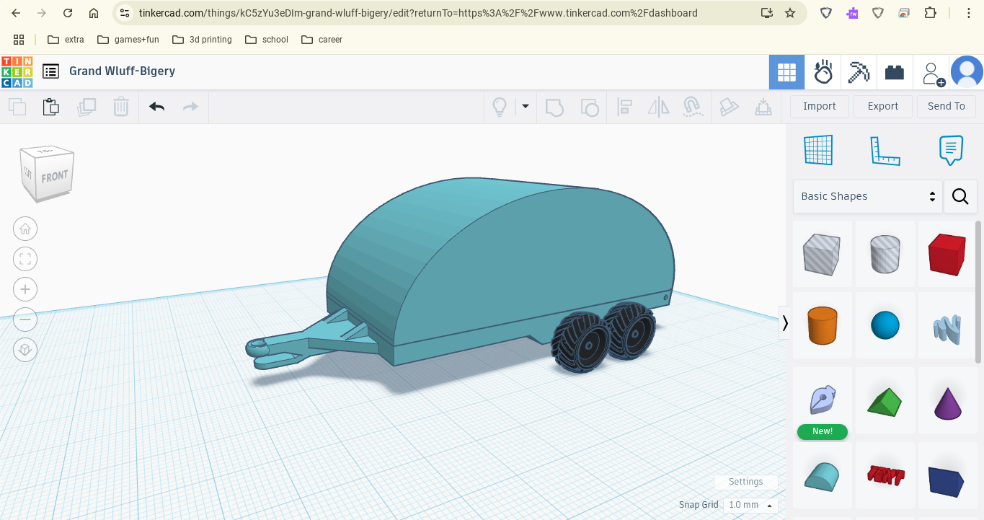984x520 pixels.
Task: Click the Mirror tool icon
Action: pyautogui.click(x=659, y=107)
